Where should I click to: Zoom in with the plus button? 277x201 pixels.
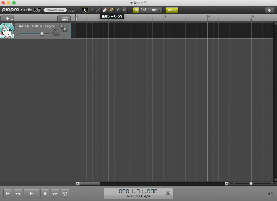(x=274, y=184)
